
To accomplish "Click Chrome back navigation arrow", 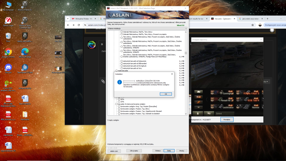I will 68,25.
